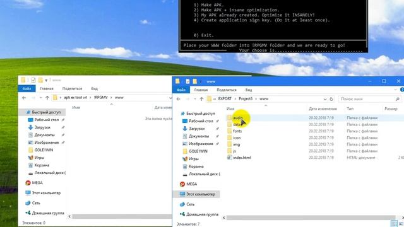Open the js folder icon
Viewport: 404px width, 227px height.
229,151
